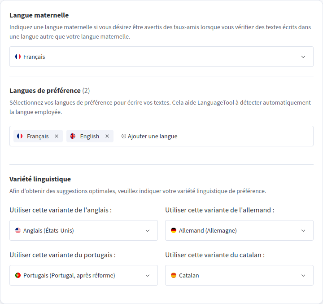Click the French flag in Langue maternelle field
The height and width of the screenshot is (304, 323).
[x=18, y=57]
